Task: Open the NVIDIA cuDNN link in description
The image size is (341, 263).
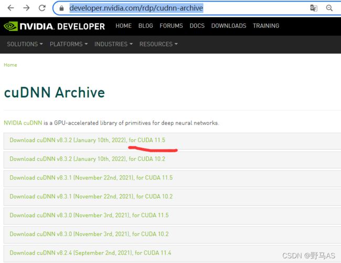Action: click(x=23, y=123)
